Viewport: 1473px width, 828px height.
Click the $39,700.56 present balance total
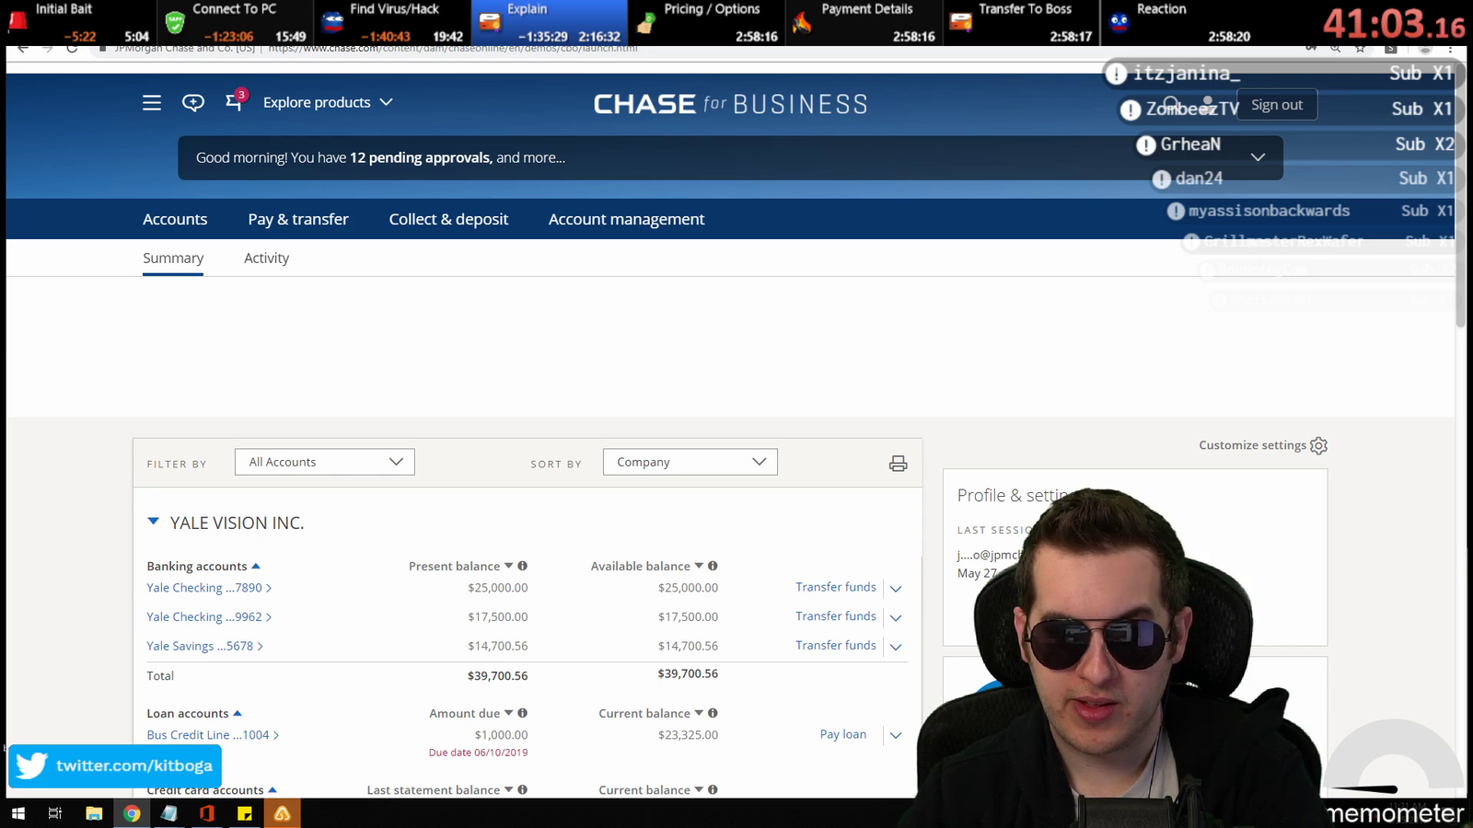pos(497,676)
